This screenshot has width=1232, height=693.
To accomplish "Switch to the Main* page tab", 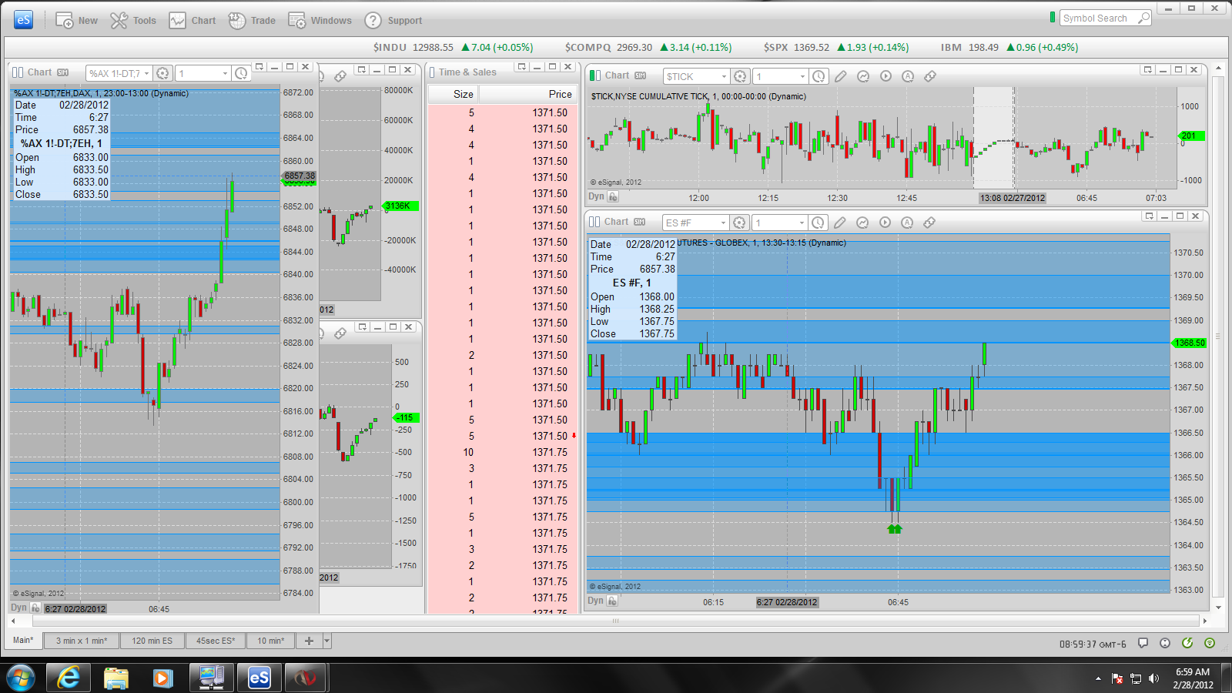I will [x=23, y=641].
